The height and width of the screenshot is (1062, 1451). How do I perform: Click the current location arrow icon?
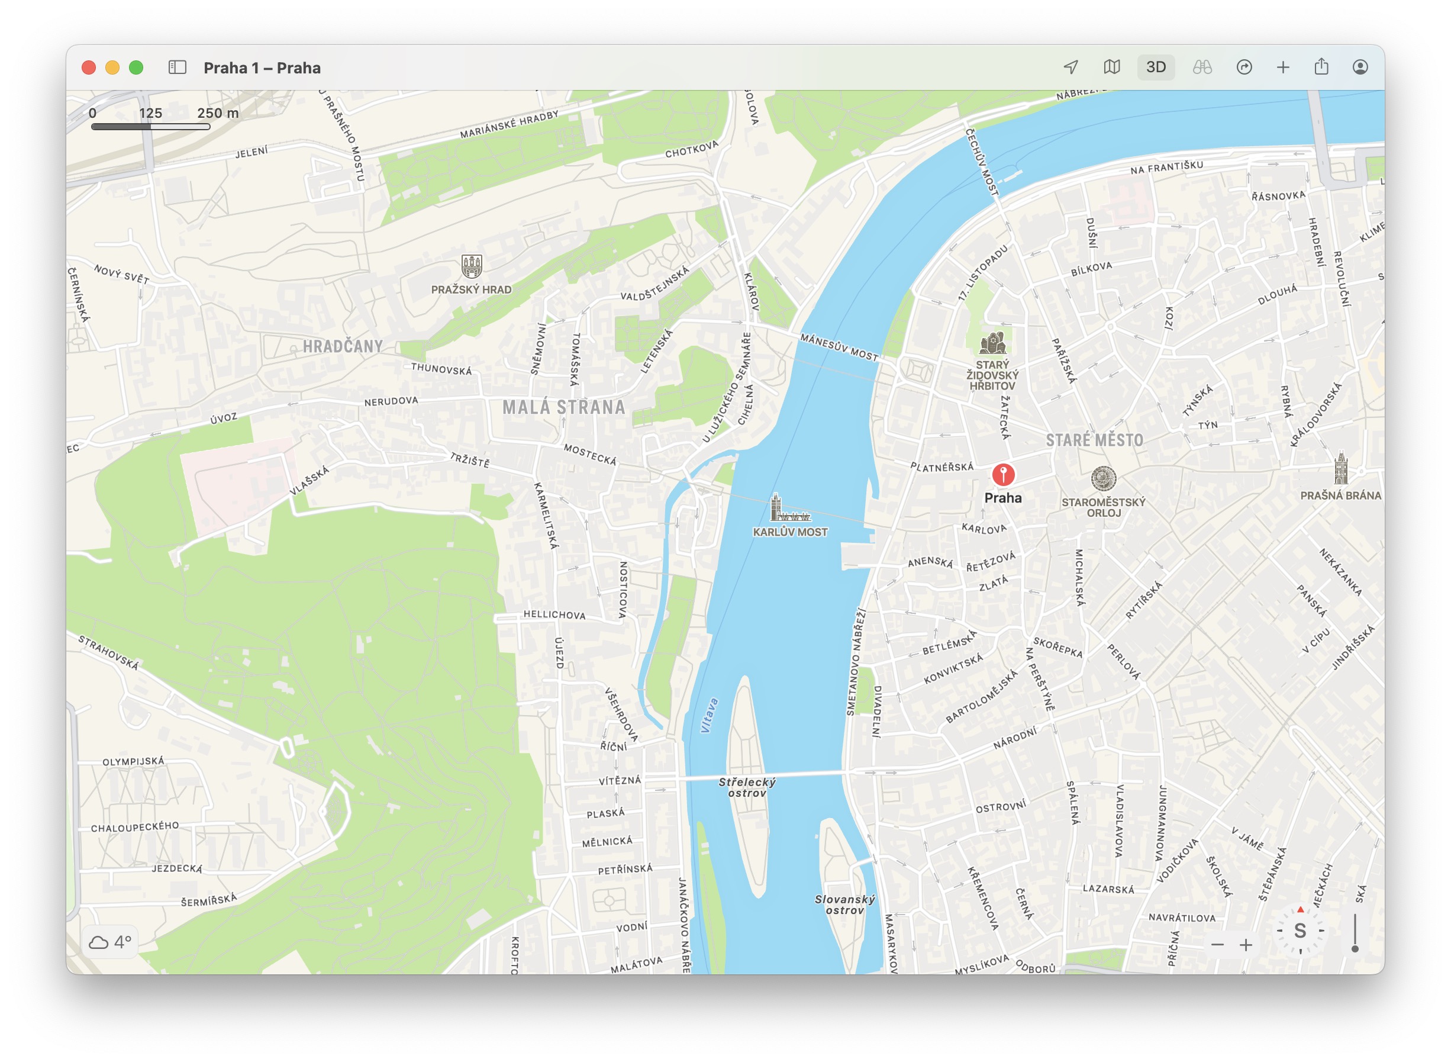point(1070,67)
